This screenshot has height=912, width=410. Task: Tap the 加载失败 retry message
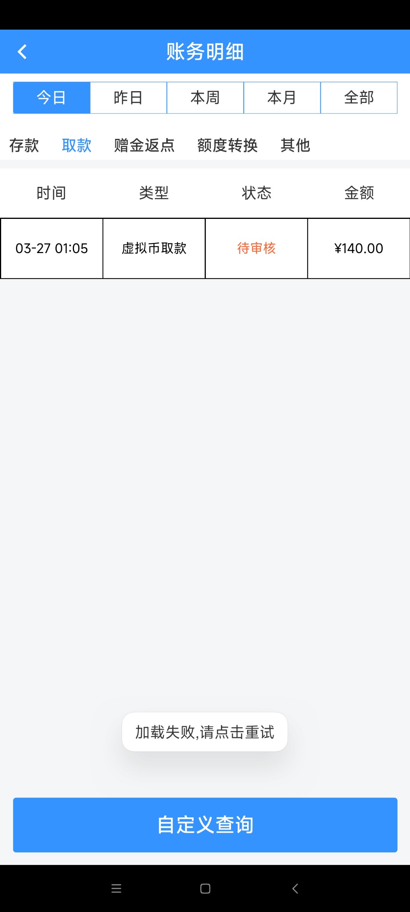pos(205,732)
